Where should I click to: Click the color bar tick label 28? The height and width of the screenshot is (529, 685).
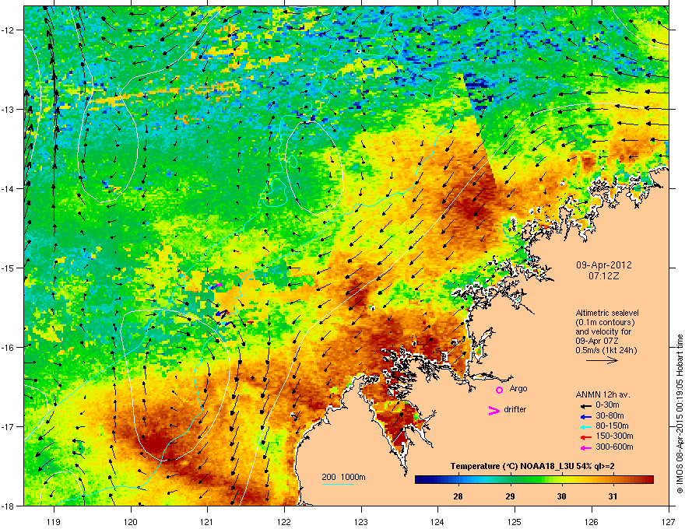(x=458, y=496)
